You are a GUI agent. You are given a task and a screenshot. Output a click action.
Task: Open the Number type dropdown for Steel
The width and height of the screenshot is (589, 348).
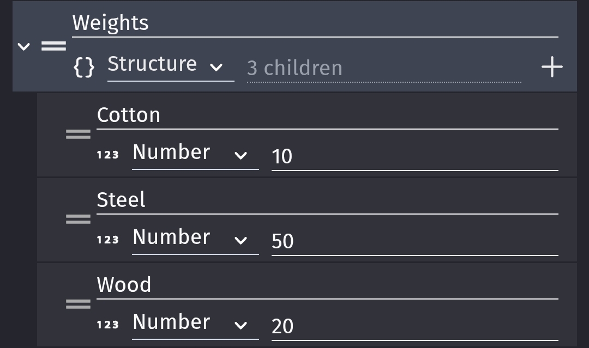coord(195,239)
